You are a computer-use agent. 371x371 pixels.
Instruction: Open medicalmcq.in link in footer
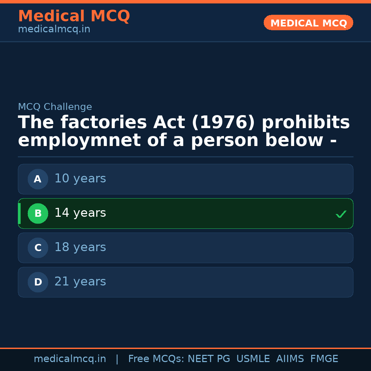70,359
